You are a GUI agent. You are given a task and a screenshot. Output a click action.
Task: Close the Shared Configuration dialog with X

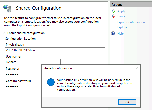click(x=137, y=68)
